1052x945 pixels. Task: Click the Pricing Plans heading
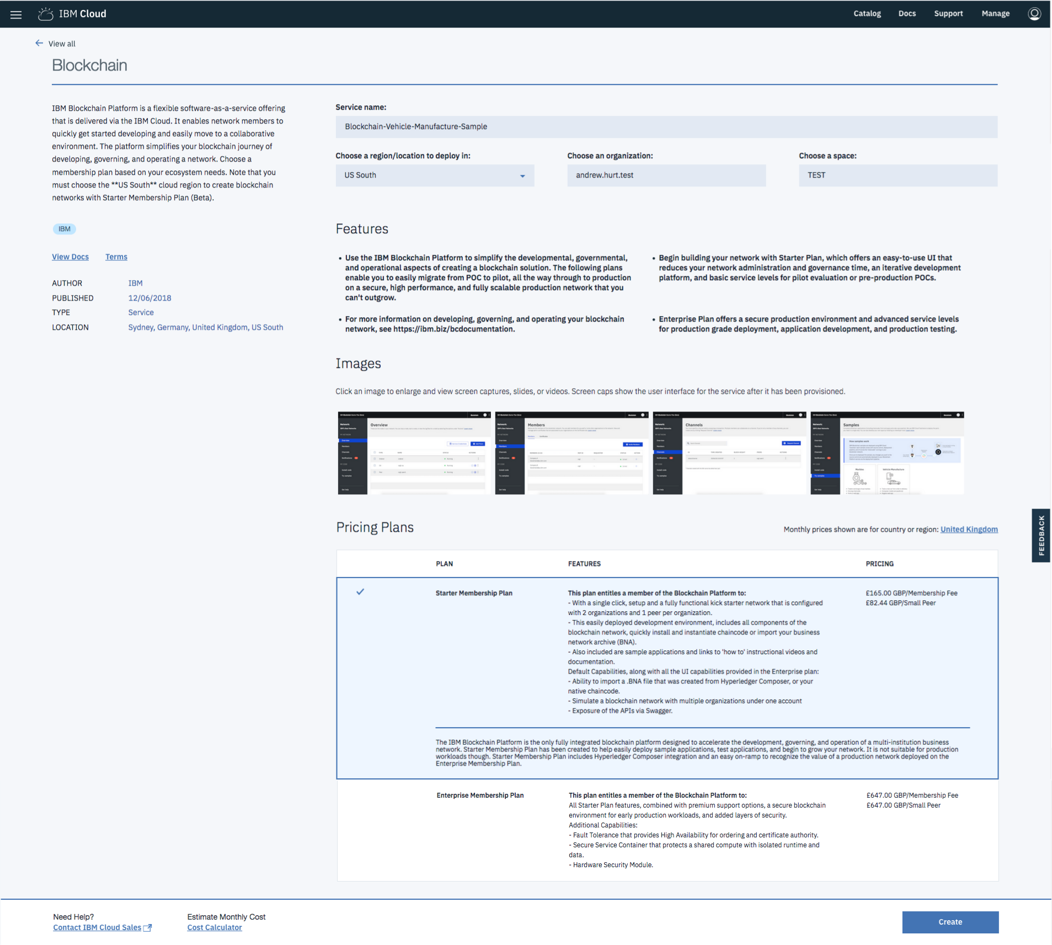click(x=375, y=527)
